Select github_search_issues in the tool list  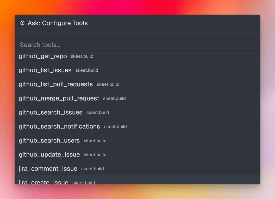pyautogui.click(x=138, y=112)
